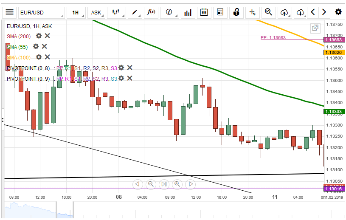Toggle the crosshair cursor tool
The height and width of the screenshot is (220, 346).
coord(252,12)
